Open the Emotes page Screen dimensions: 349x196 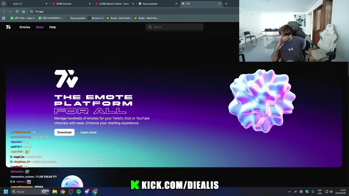(x=25, y=27)
